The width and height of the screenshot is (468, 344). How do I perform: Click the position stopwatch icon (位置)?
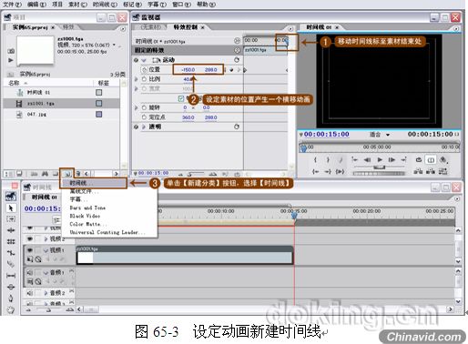click(145, 70)
